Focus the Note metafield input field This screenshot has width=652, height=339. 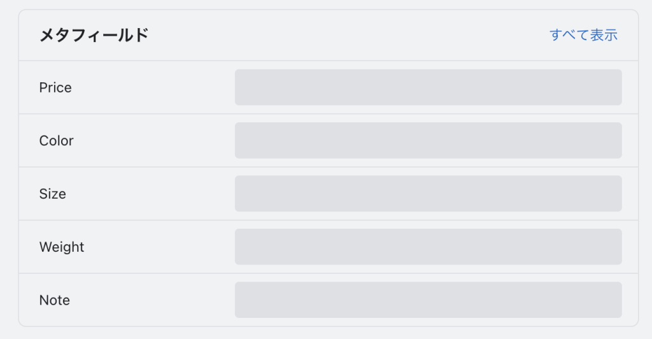(x=428, y=299)
